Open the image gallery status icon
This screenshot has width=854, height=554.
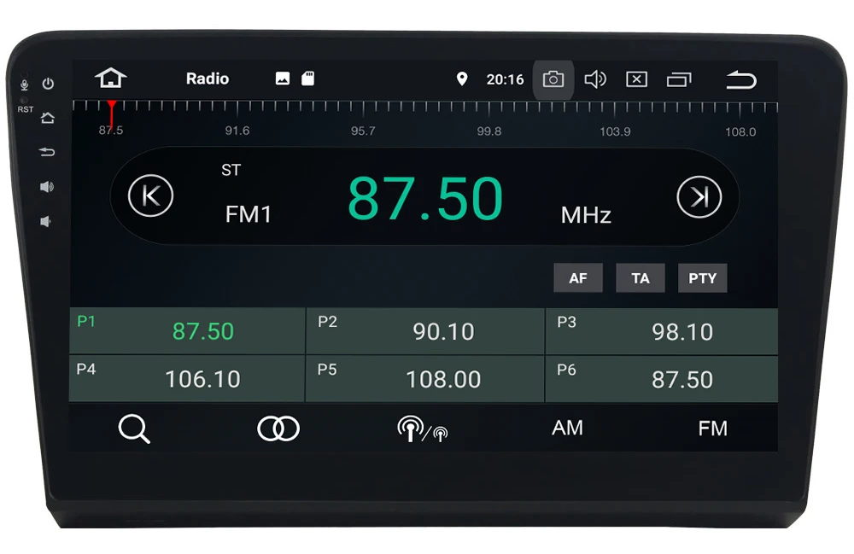283,79
